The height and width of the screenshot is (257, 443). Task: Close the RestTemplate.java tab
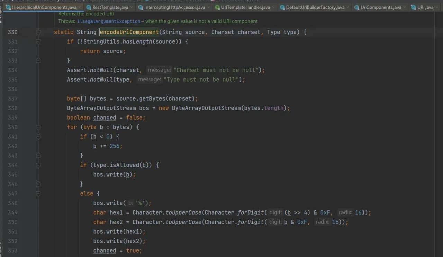(x=132, y=7)
